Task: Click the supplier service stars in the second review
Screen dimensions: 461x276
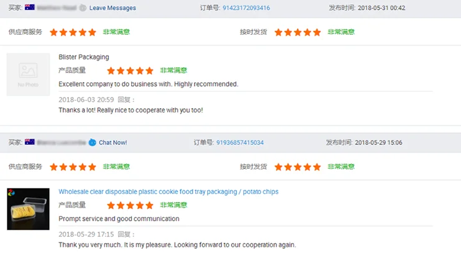Action: [x=73, y=167]
